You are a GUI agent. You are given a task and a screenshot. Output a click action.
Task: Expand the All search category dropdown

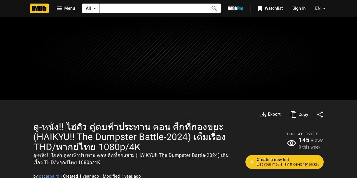coord(91,8)
